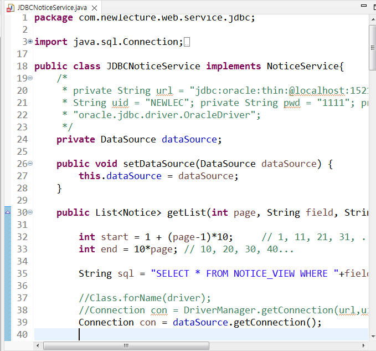Click the horizontal scrollbar left arrow
The image size is (376, 351).
[38, 345]
